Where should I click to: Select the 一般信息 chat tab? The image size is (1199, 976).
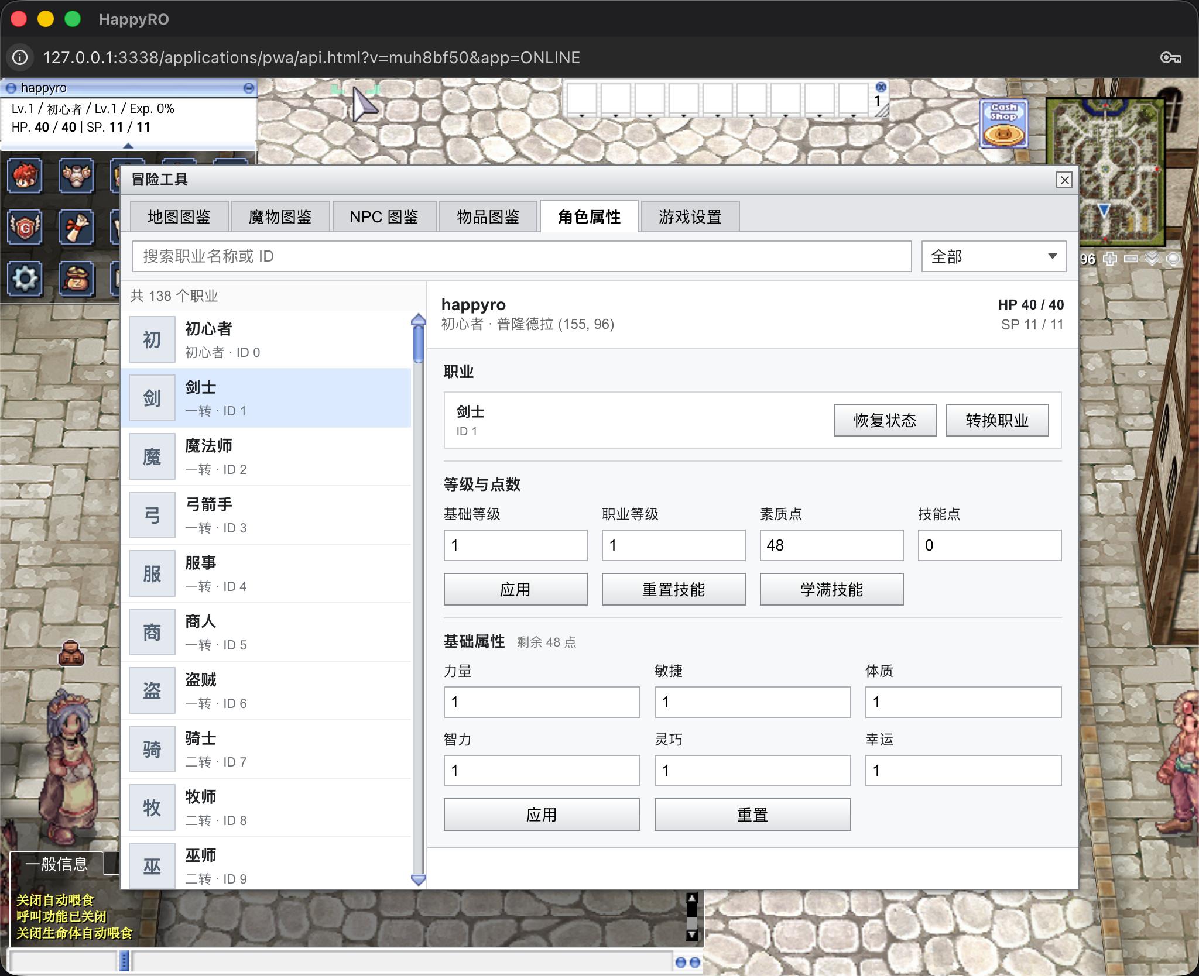coord(57,864)
